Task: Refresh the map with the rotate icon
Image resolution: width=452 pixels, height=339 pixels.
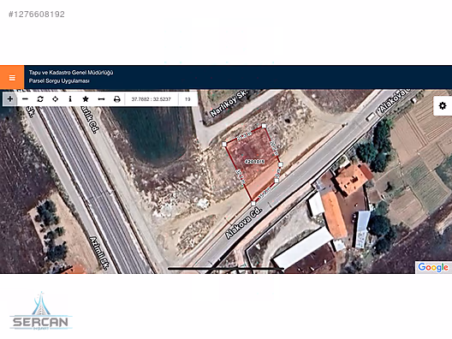Action: click(x=40, y=99)
